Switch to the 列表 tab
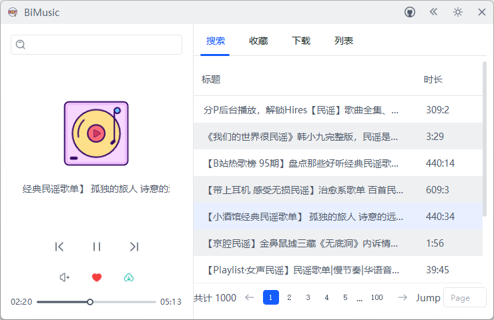The width and height of the screenshot is (494, 320). point(344,41)
